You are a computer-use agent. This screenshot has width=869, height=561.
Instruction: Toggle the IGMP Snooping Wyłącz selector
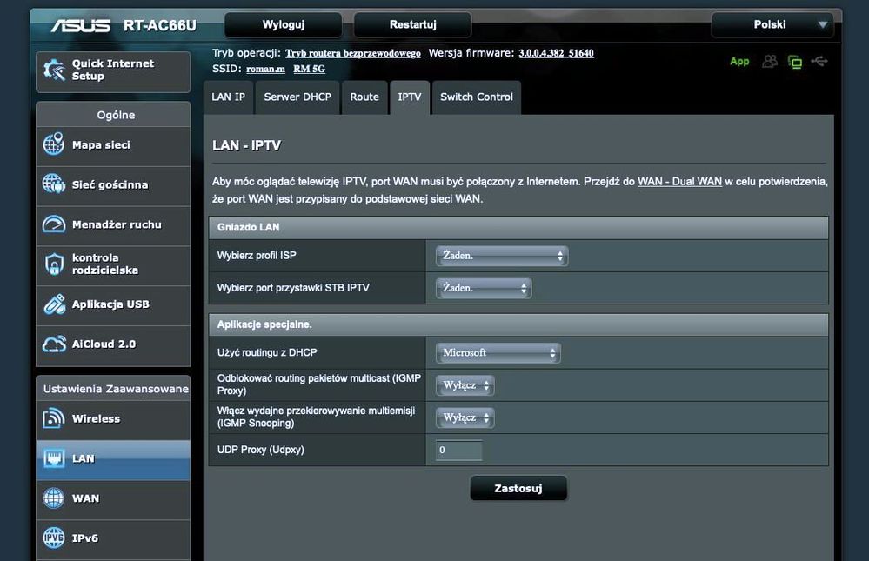465,417
